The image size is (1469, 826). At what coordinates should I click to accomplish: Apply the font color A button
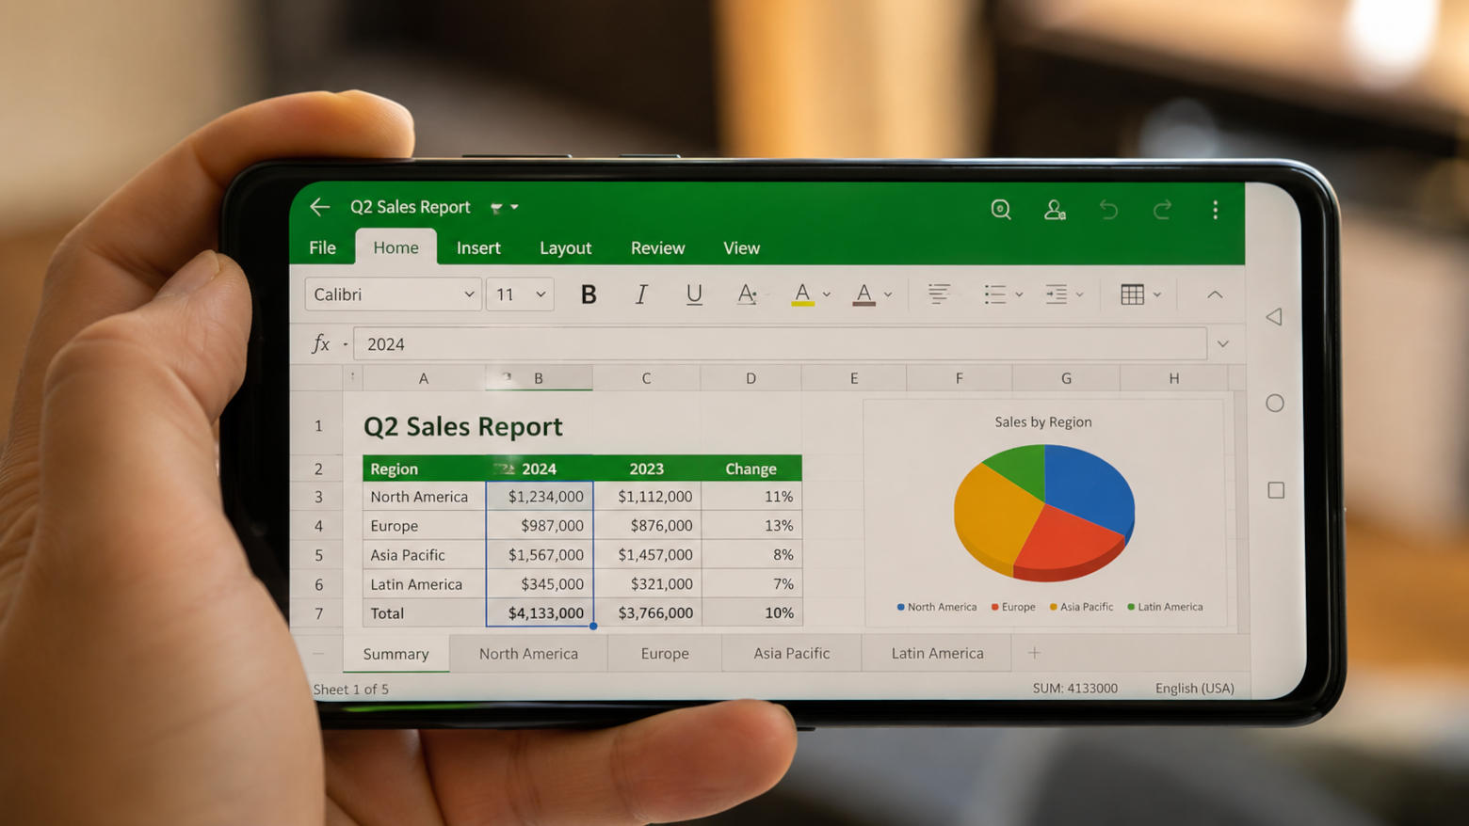(864, 294)
